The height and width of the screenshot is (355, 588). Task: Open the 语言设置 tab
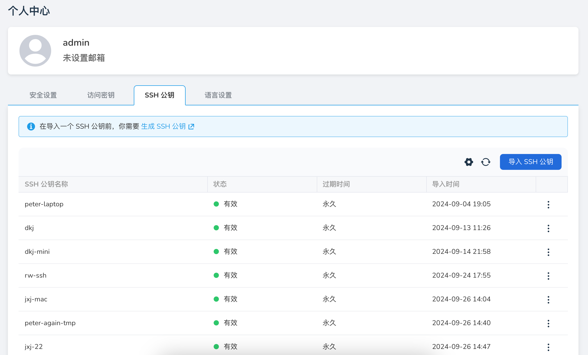point(218,95)
